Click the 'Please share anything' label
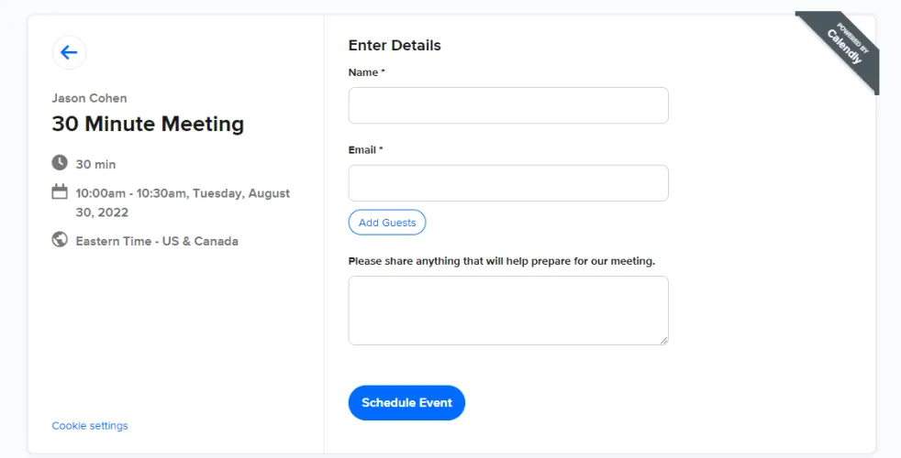The image size is (901, 458). (501, 261)
